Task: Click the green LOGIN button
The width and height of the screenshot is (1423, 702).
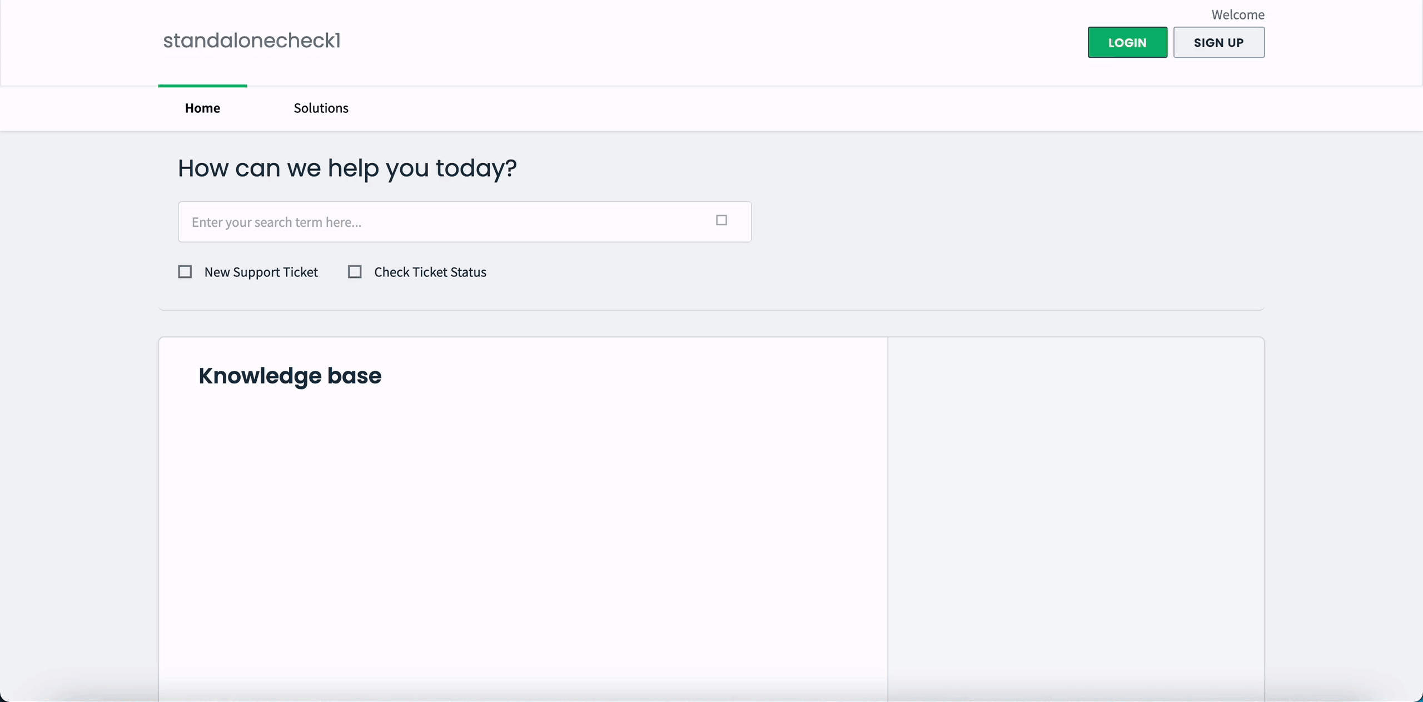Action: click(1127, 42)
